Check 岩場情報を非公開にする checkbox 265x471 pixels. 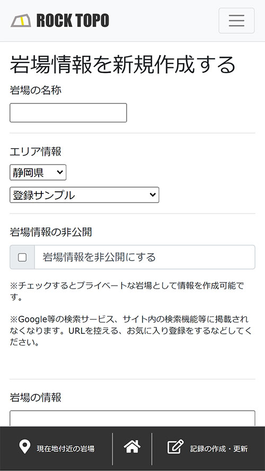[22, 257]
